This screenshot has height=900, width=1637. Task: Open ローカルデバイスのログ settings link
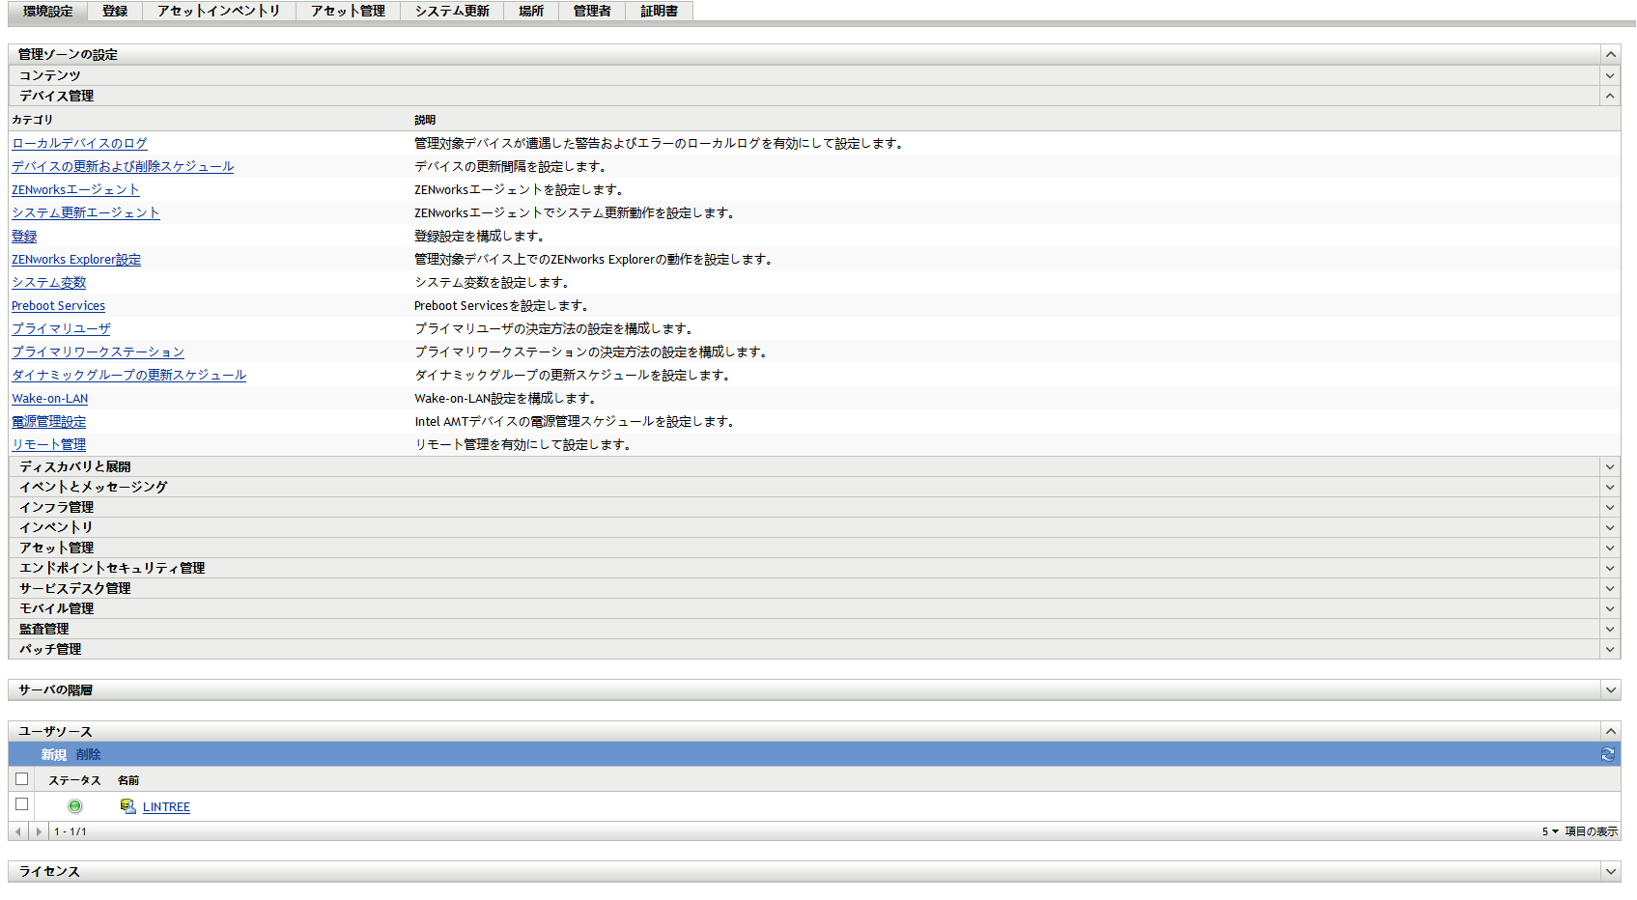pyautogui.click(x=79, y=143)
